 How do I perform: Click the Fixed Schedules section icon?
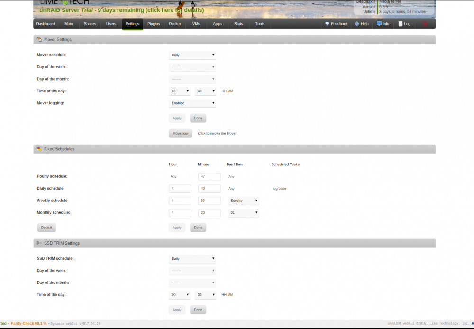tap(39, 149)
